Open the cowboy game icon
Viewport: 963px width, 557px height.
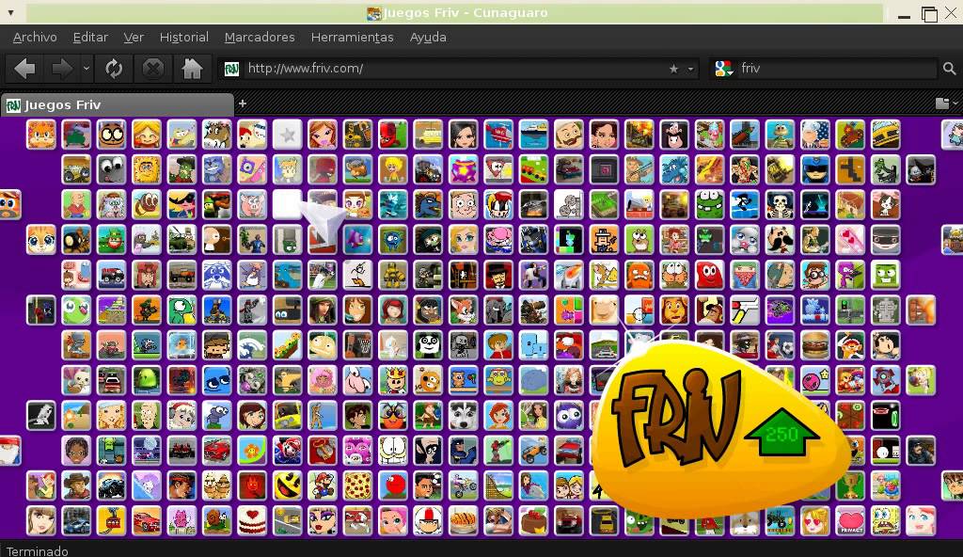76,485
